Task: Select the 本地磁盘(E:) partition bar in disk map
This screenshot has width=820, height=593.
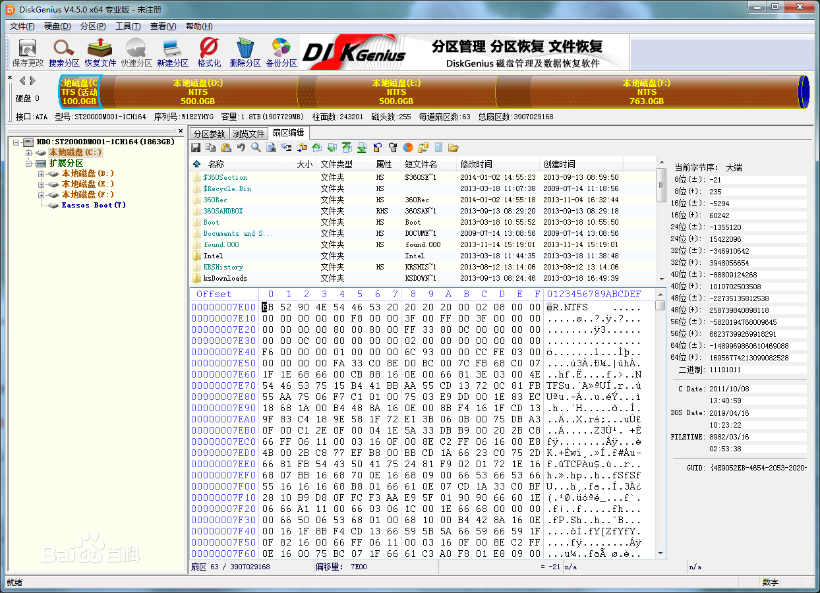Action: point(396,92)
